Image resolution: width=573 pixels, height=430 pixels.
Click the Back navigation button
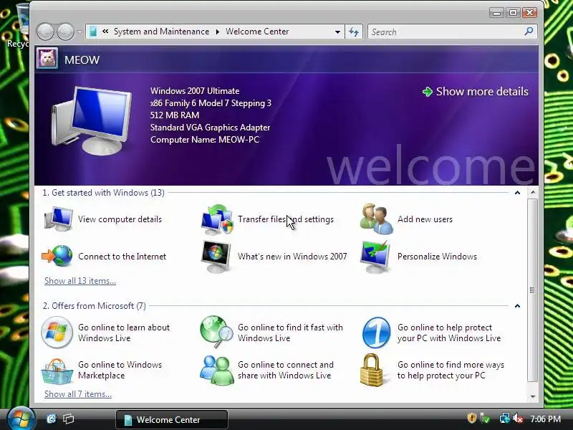(x=46, y=32)
